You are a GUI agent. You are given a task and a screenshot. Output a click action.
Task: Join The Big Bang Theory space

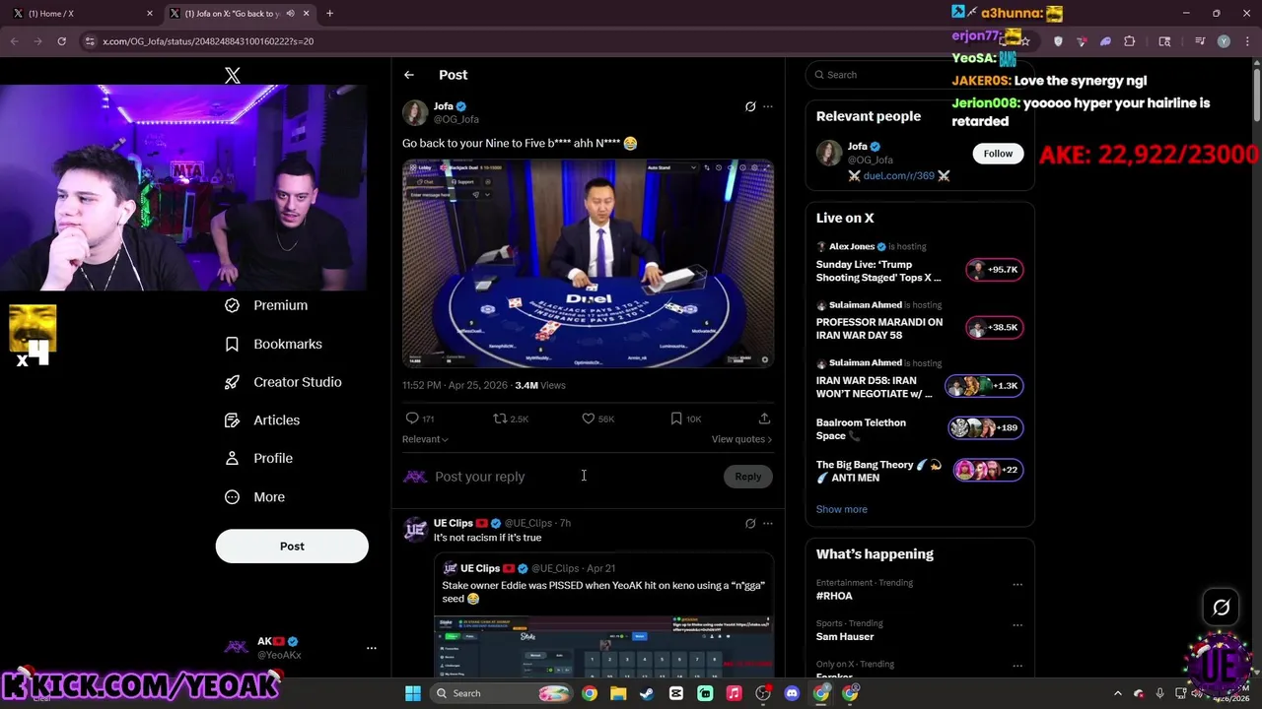coord(920,471)
